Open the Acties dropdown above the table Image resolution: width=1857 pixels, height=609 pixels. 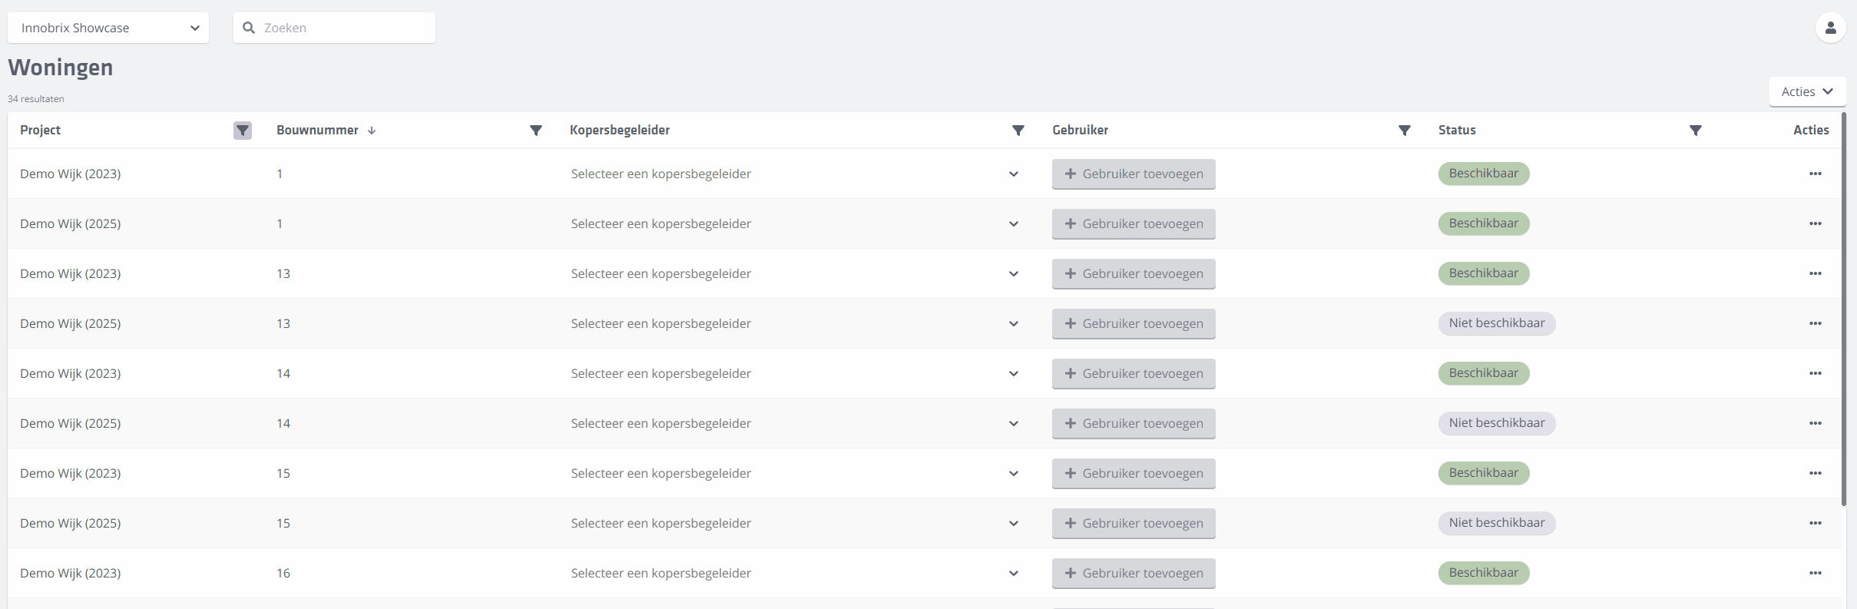coord(1806,92)
